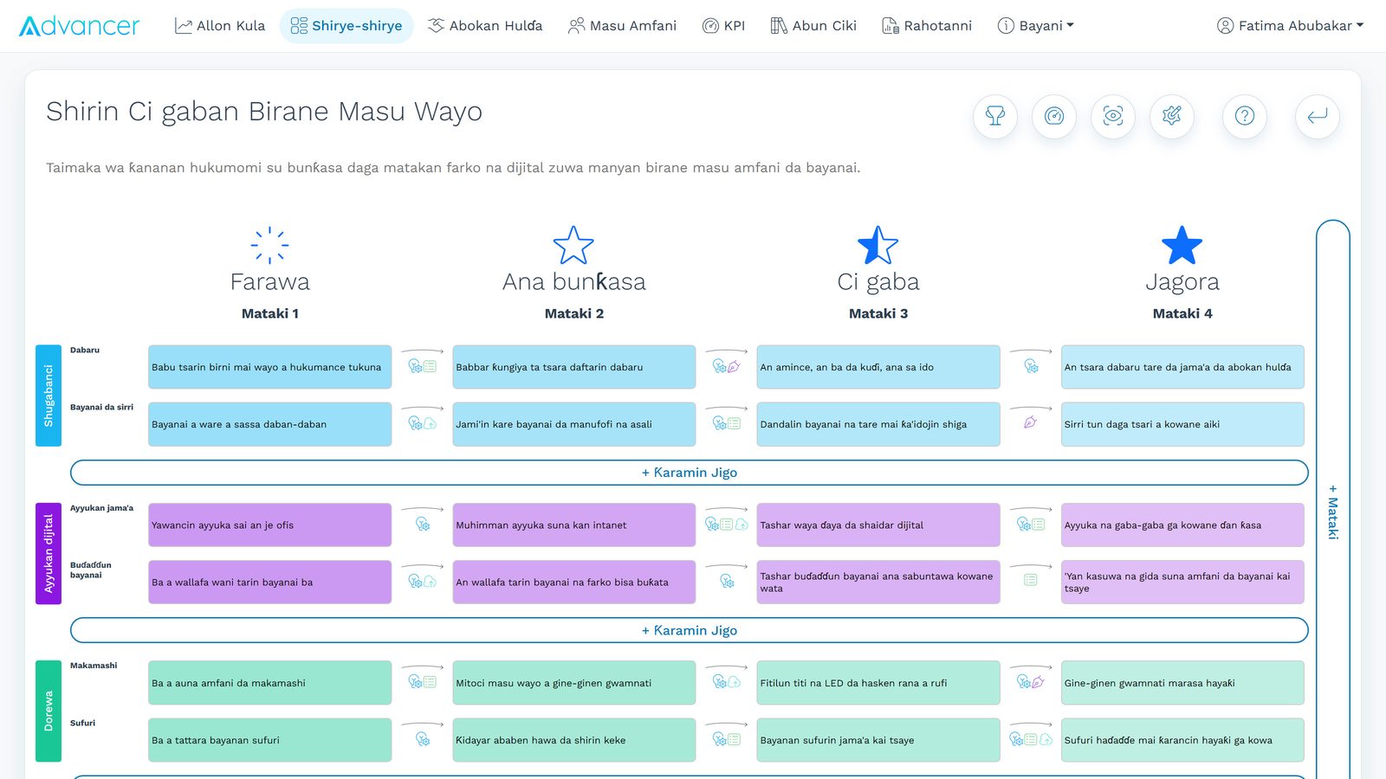
Task: Open 'Fitilun titi na LED' cell
Action: 878,683
